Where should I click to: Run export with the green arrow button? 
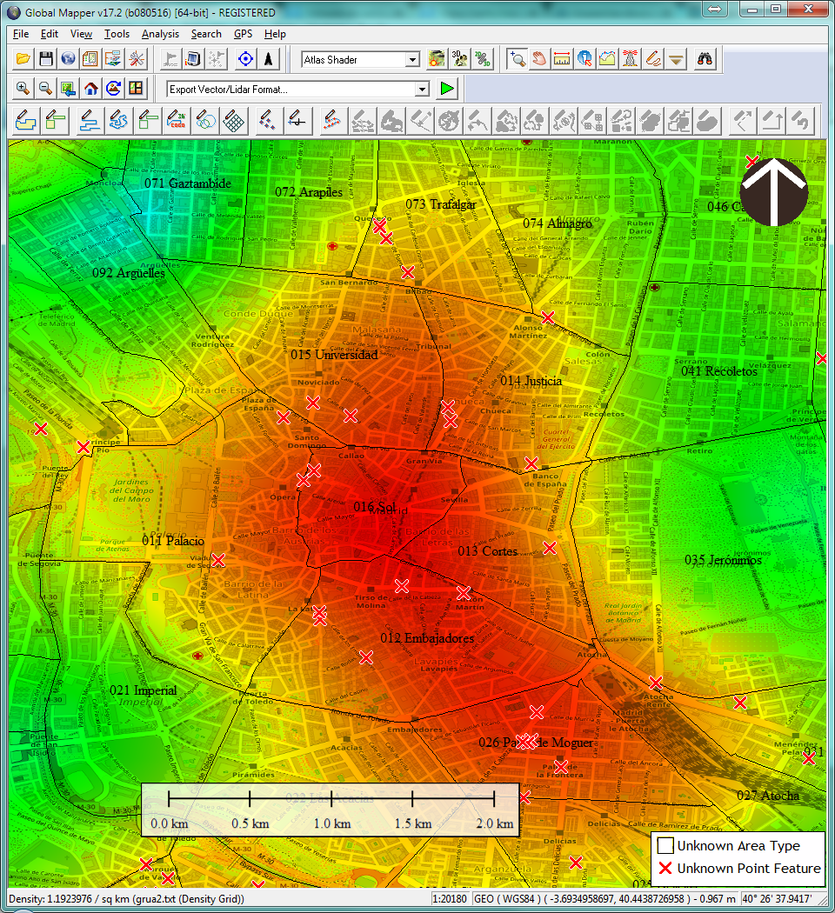click(446, 89)
